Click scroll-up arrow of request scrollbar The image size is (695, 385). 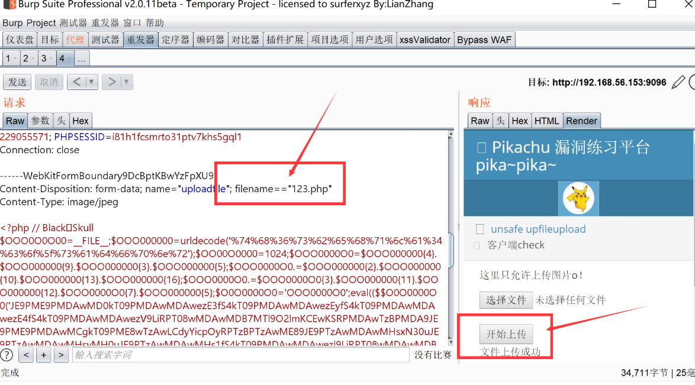[451, 134]
